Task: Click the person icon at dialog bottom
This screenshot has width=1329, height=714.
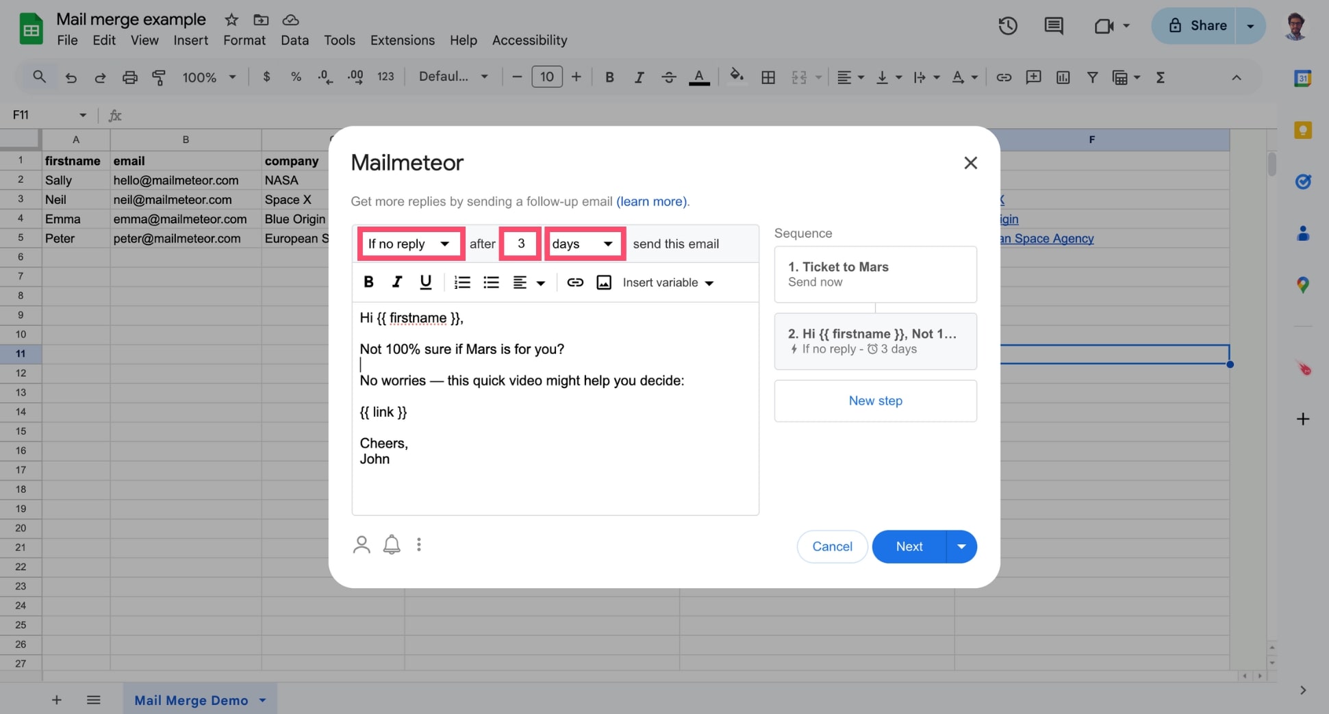Action: [x=362, y=545]
